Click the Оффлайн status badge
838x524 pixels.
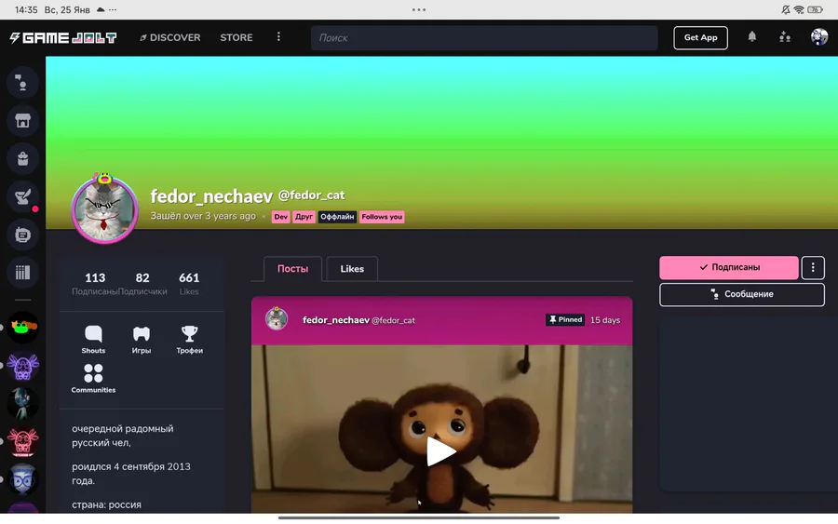pyautogui.click(x=337, y=217)
